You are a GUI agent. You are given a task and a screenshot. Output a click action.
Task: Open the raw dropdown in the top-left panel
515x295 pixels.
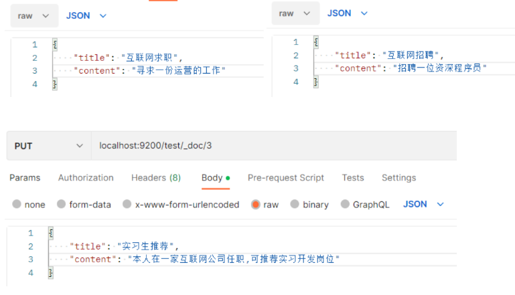(x=34, y=16)
